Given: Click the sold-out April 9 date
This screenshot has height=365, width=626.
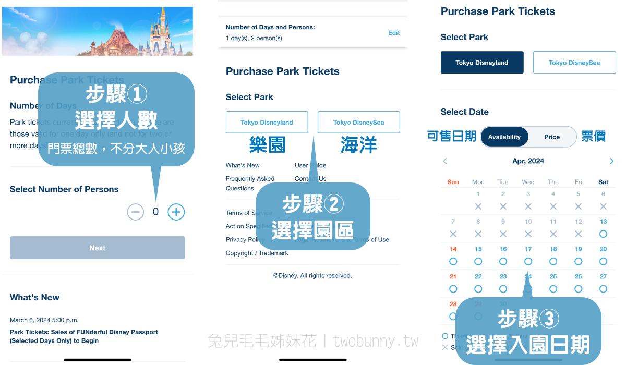Looking at the screenshot, I should [503, 228].
